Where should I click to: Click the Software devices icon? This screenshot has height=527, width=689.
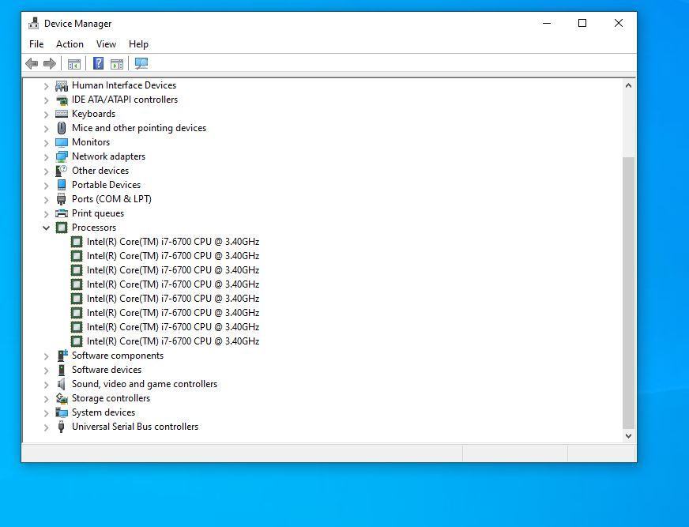click(x=62, y=370)
